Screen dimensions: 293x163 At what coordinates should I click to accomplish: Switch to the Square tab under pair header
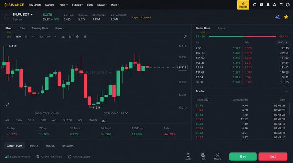59,28
